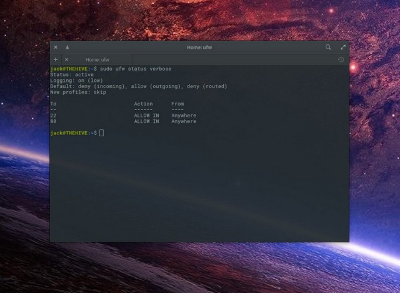Click the Status: active line
The height and width of the screenshot is (293, 400).
(x=72, y=75)
